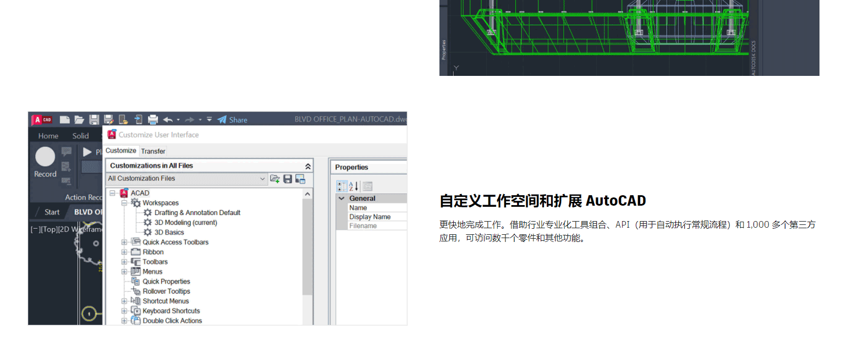Select the Double Click Actions item
This screenshot has height=358, width=847.
[x=172, y=321]
